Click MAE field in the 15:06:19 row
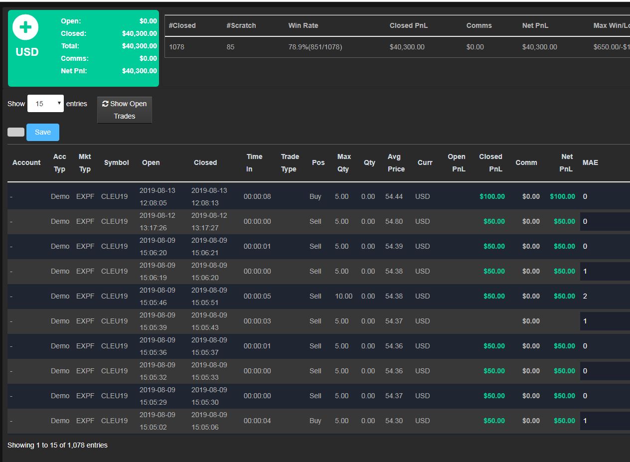The image size is (630, 462). pos(605,271)
